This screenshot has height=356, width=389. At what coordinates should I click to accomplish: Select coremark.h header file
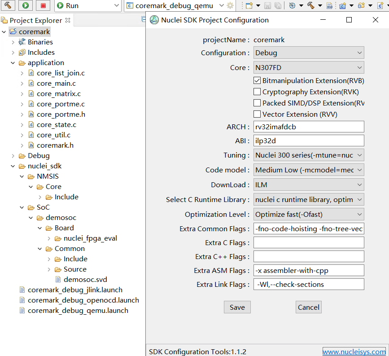pyautogui.click(x=55, y=145)
